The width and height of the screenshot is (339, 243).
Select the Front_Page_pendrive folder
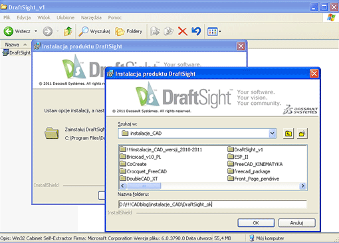coord(253,179)
